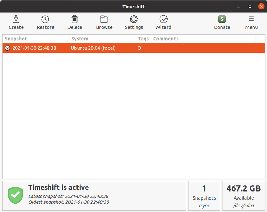Launch the Wizard checkmark icon
The image size is (267, 212).
click(163, 19)
